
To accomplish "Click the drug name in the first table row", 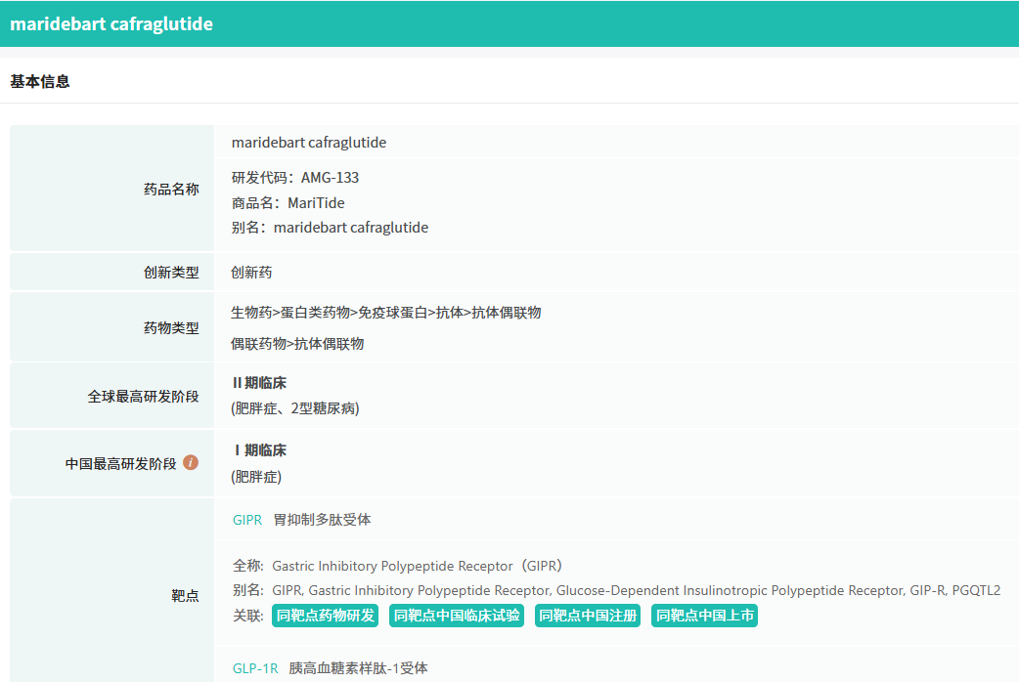I will 309,143.
